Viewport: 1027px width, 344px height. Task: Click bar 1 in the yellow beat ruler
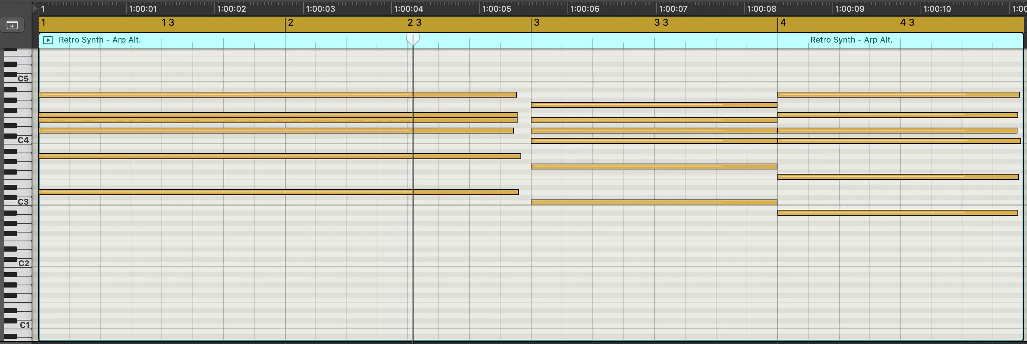coord(44,23)
